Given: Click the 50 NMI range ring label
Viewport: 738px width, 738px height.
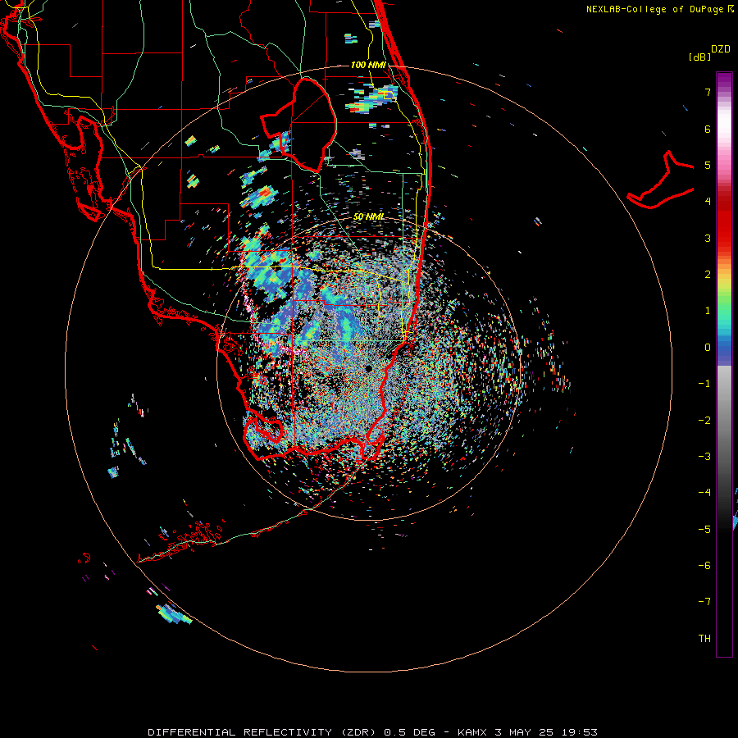Looking at the screenshot, I should [369, 216].
